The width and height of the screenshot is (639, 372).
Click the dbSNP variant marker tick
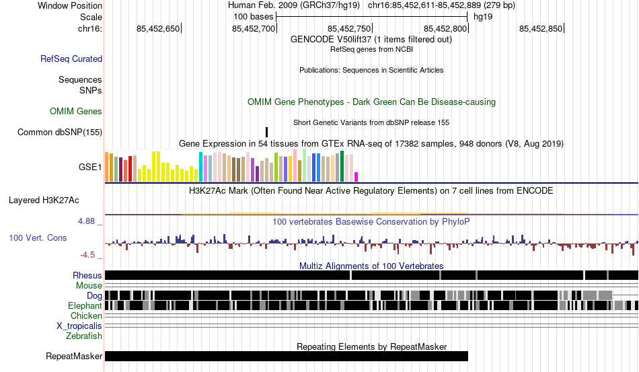pyautogui.click(x=266, y=132)
